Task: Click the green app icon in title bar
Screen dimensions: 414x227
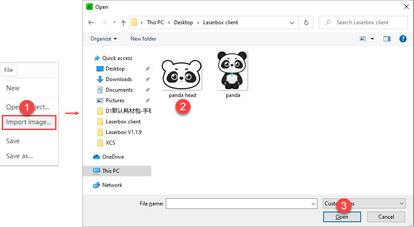Action: 90,7
